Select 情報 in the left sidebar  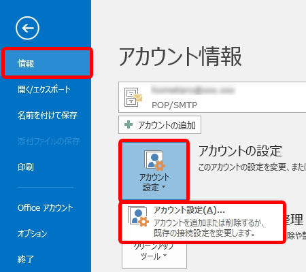tap(47, 63)
